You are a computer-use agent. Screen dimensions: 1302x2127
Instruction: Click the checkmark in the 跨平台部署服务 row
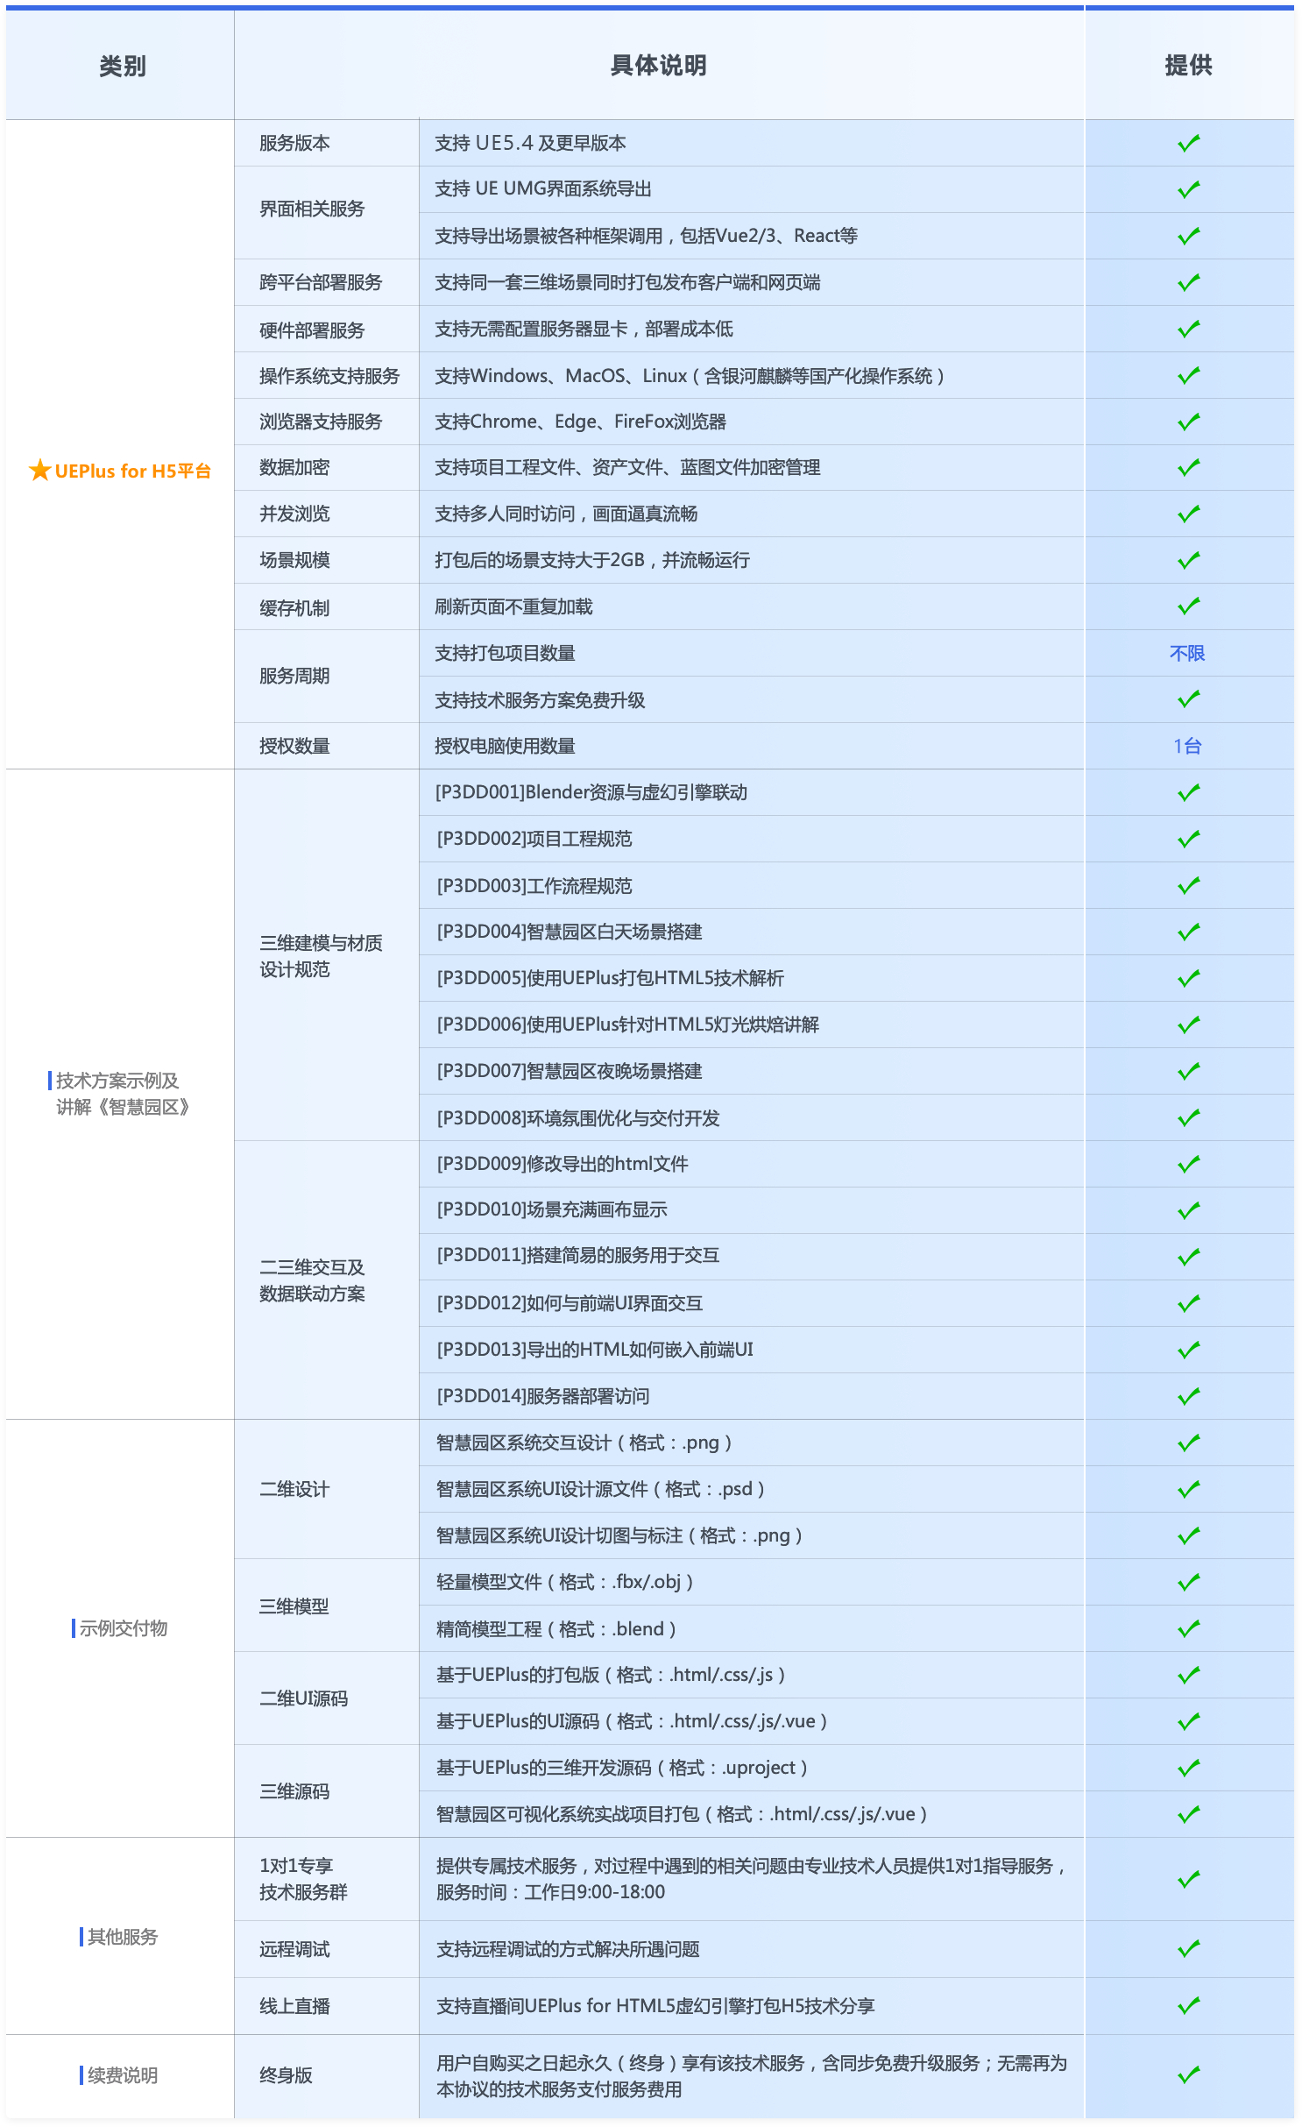pyautogui.click(x=1188, y=282)
